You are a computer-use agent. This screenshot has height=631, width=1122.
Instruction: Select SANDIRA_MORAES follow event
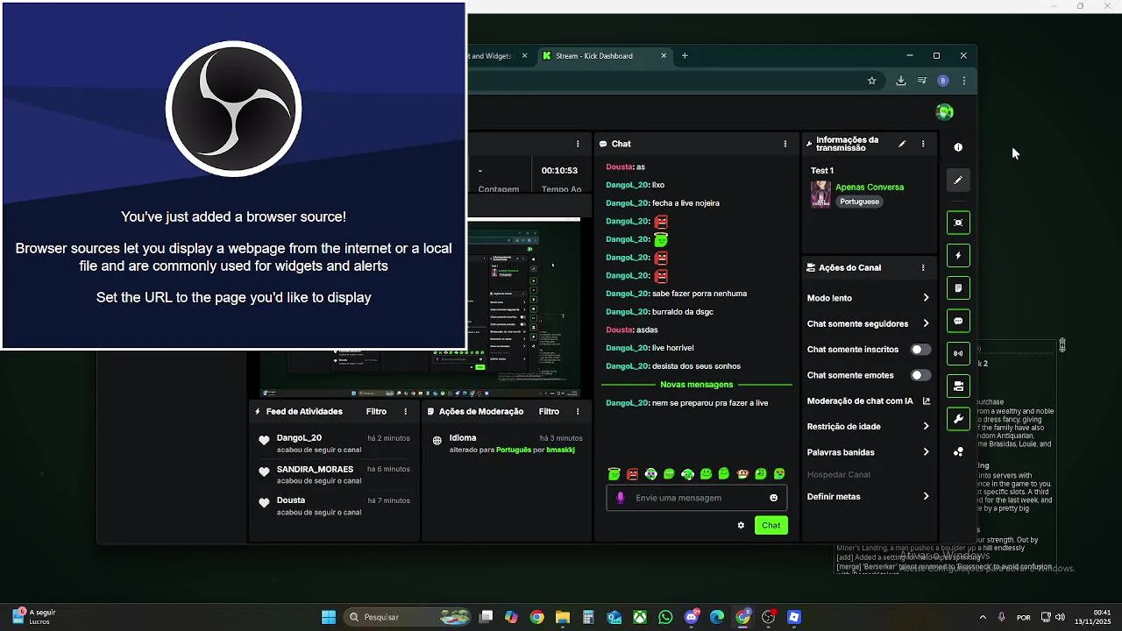click(334, 475)
